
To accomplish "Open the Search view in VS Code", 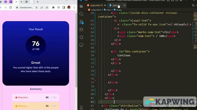I will coord(81,14).
